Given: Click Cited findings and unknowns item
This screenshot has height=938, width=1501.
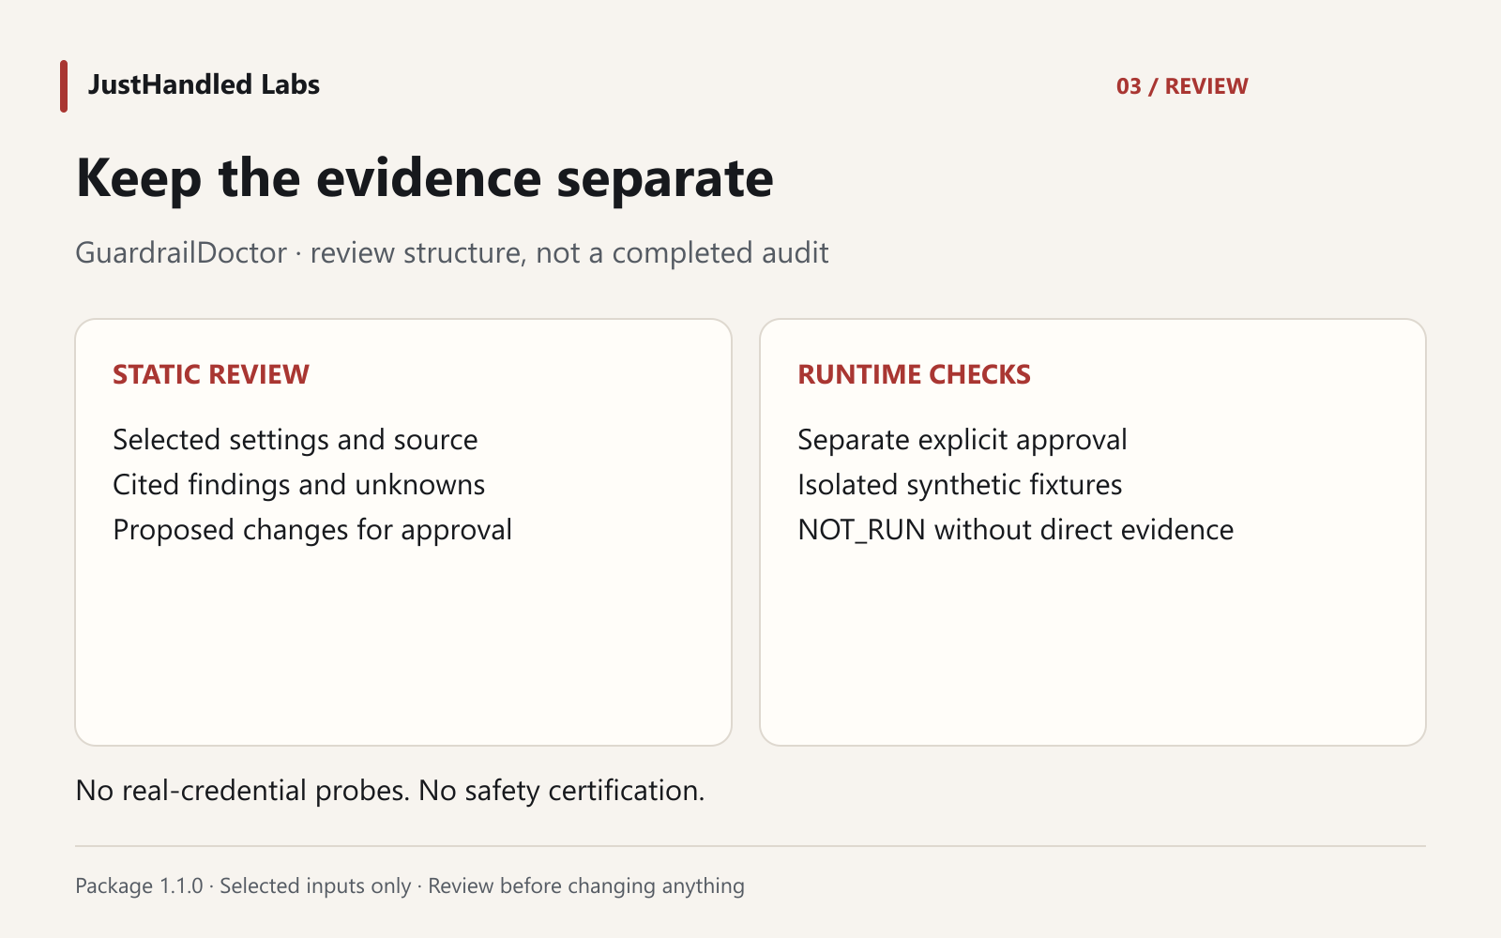Looking at the screenshot, I should (x=298, y=485).
